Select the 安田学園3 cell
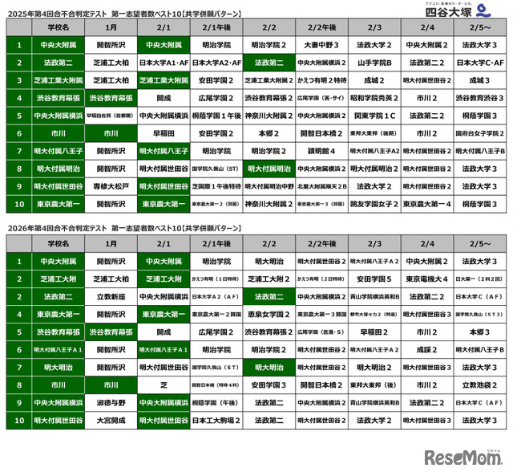Viewport: 513px width, 476px height. [269, 385]
